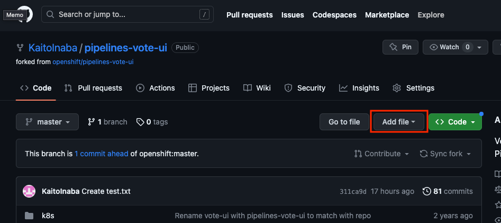Click the k8s folder icon

tap(29, 216)
